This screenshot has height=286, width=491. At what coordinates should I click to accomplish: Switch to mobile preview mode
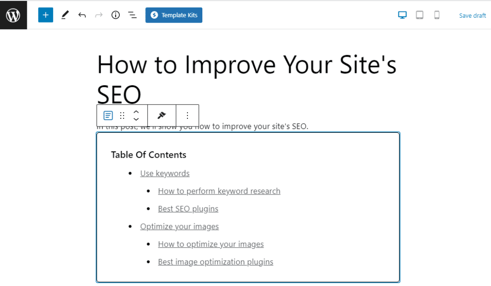coord(437,15)
